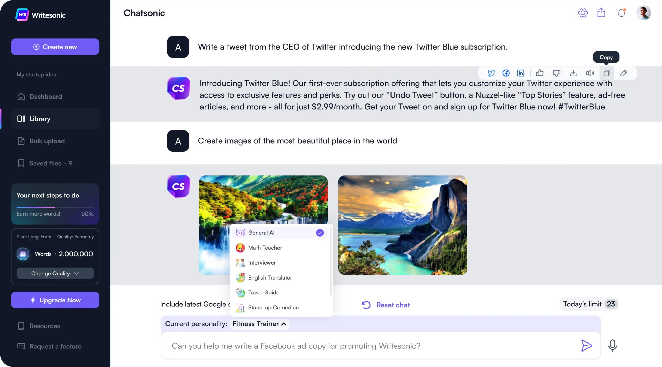Screen dimensions: 662x367
Task: Click the Twitter share icon
Action: (x=491, y=73)
